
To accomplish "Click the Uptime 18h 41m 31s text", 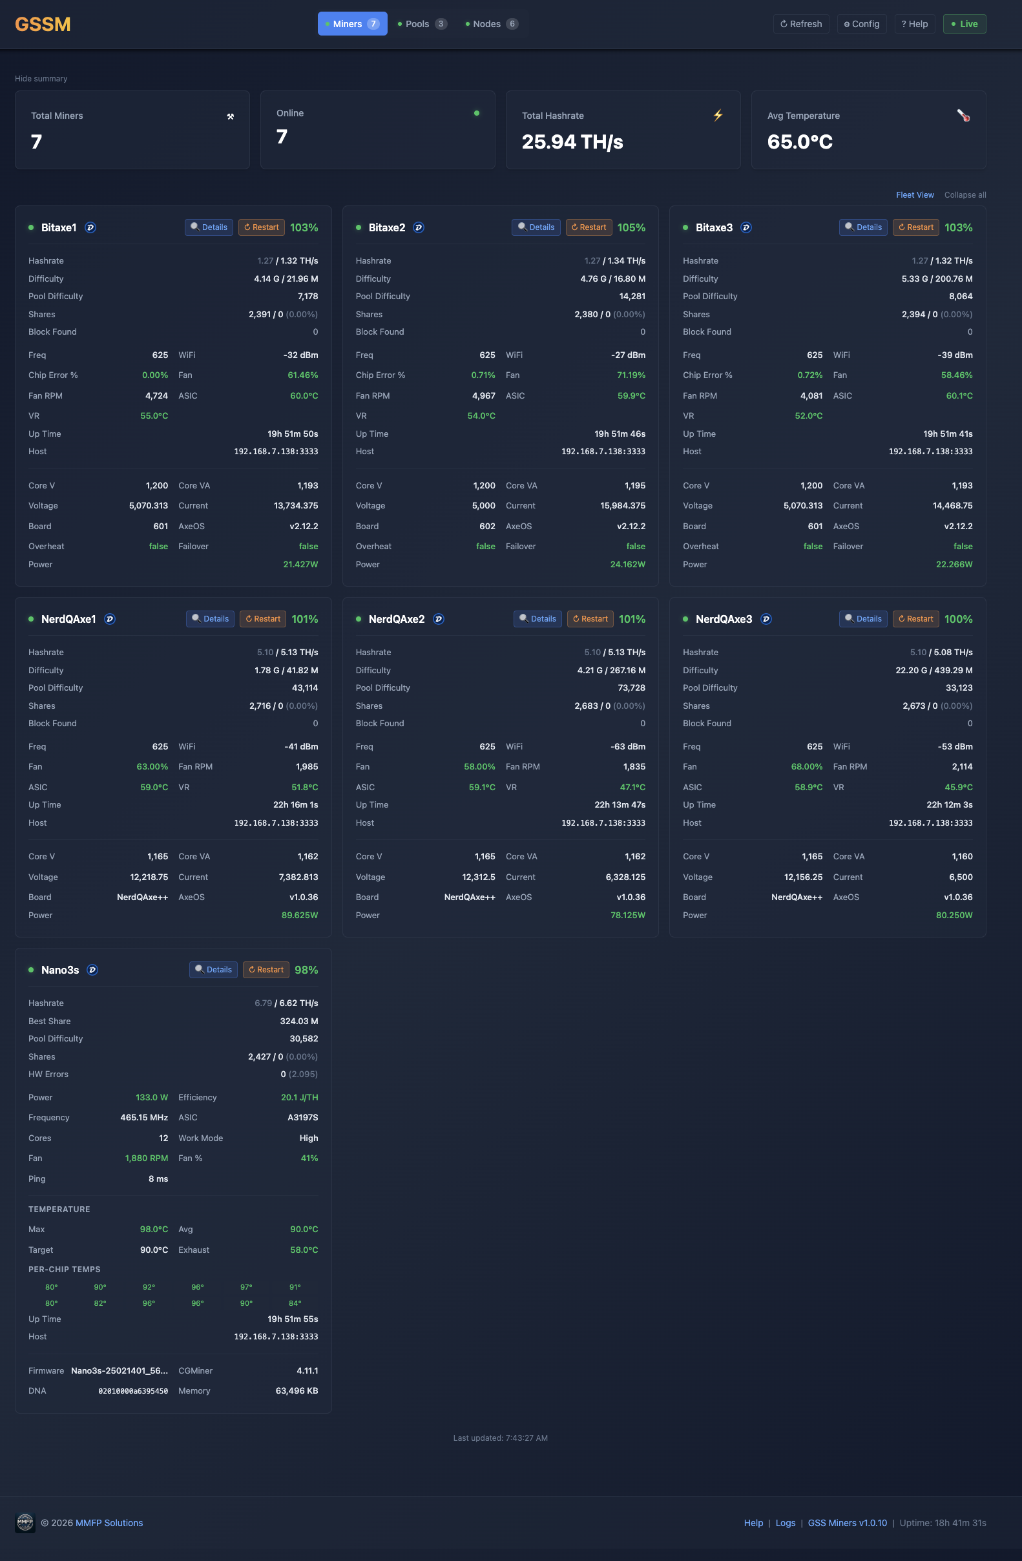I will click(943, 1523).
